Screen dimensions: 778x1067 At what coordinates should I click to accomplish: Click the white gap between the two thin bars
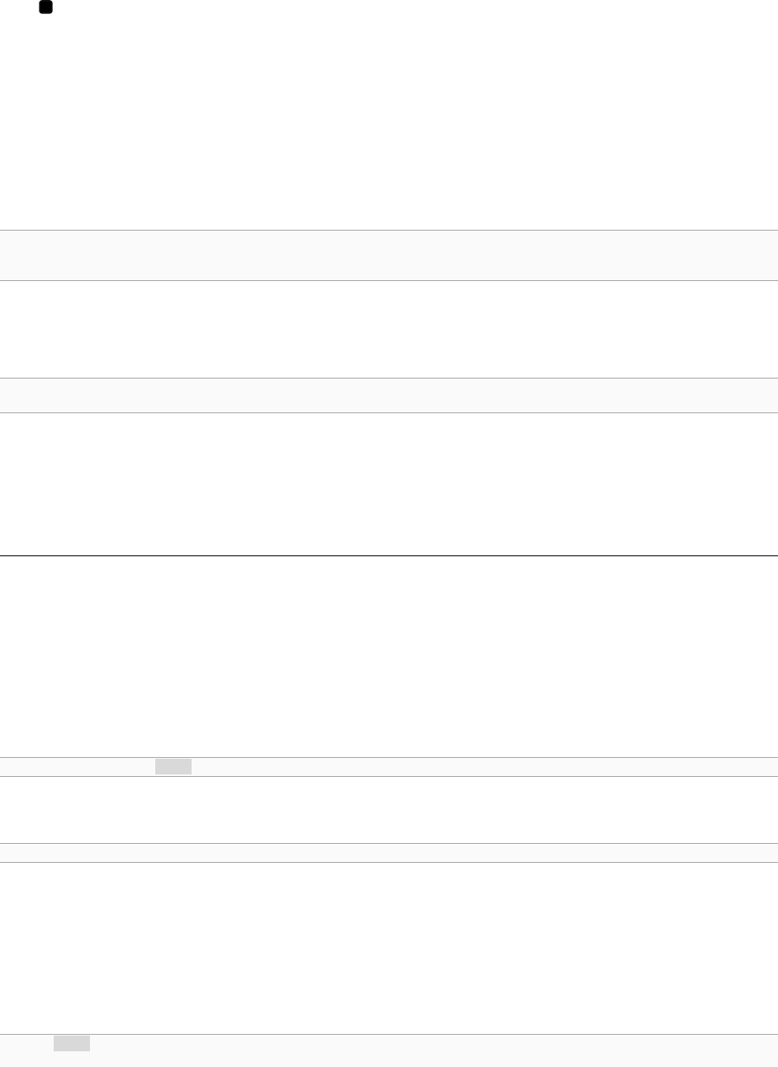click(x=389, y=810)
